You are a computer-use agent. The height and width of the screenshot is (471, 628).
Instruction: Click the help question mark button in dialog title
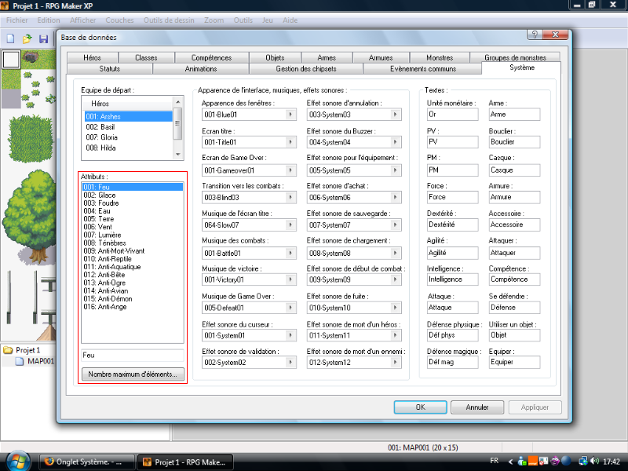click(x=534, y=36)
